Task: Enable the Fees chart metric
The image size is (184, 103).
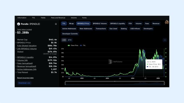Action: (147, 24)
